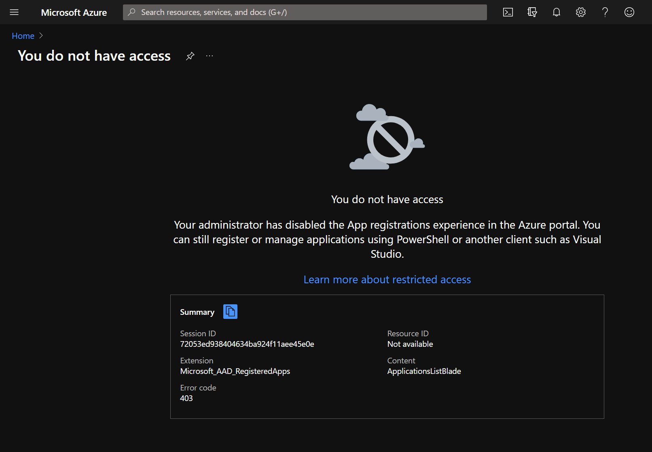Open the Directories and subscriptions filter icon
The width and height of the screenshot is (652, 452).
[x=532, y=12]
